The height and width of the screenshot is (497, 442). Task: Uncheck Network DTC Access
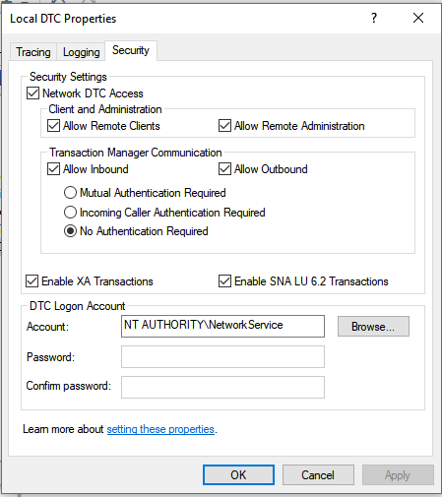pos(32,93)
